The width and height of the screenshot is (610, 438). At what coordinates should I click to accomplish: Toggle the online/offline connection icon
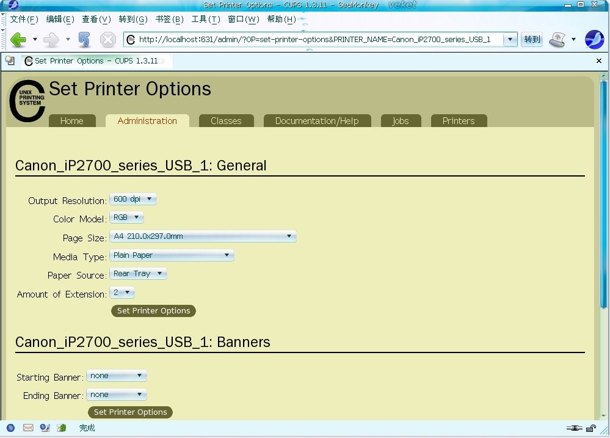tap(574, 428)
